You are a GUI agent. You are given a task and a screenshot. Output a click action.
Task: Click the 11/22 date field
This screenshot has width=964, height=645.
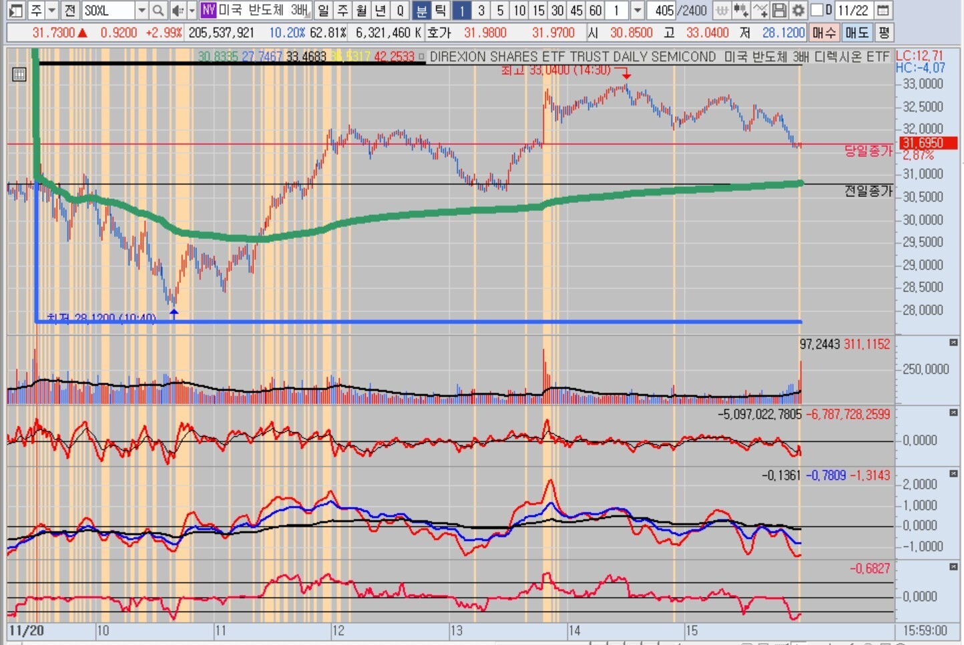coord(854,10)
